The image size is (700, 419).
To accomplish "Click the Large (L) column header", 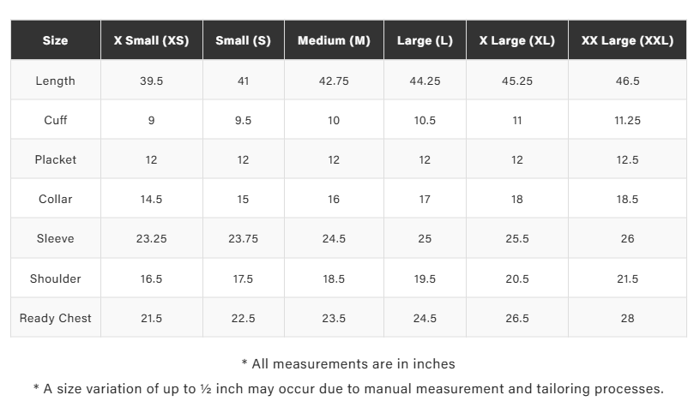I will (x=425, y=40).
